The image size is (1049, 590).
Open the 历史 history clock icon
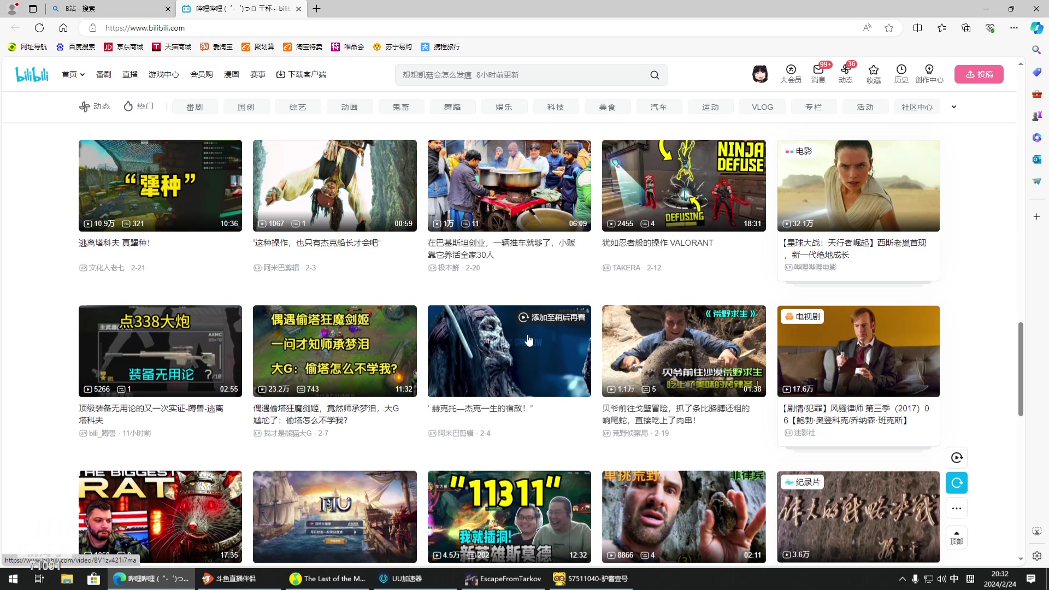point(901,74)
